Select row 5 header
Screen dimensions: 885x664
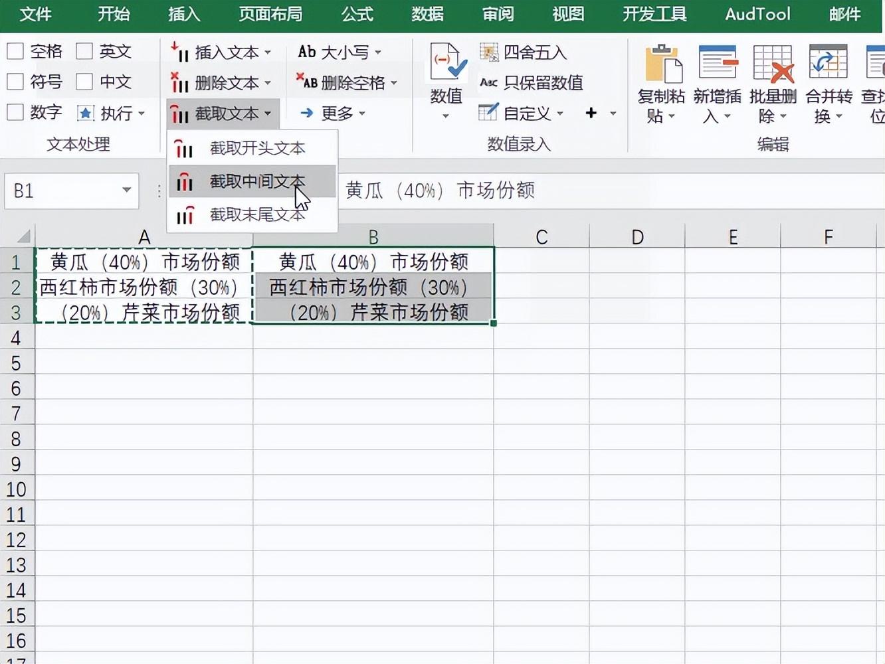click(17, 363)
